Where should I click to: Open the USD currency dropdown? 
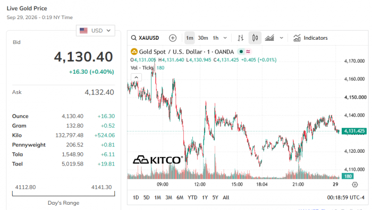tap(95, 31)
